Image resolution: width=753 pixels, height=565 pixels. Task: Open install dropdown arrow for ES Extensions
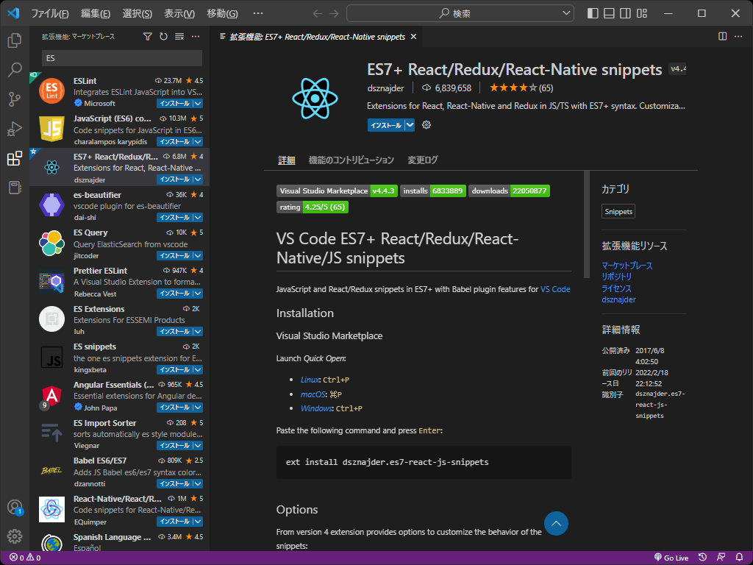pyautogui.click(x=198, y=332)
